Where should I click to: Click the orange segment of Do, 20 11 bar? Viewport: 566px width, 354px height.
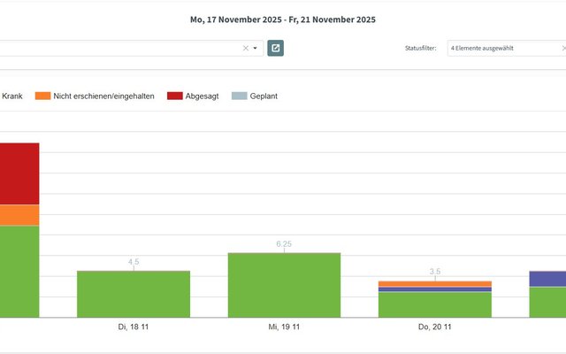pyautogui.click(x=435, y=284)
